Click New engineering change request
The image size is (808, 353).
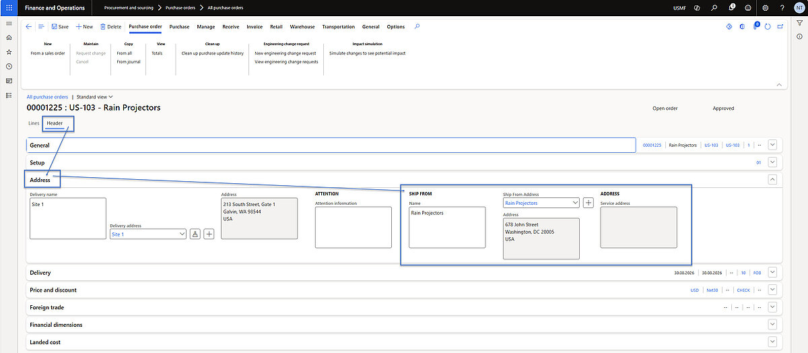click(x=285, y=53)
